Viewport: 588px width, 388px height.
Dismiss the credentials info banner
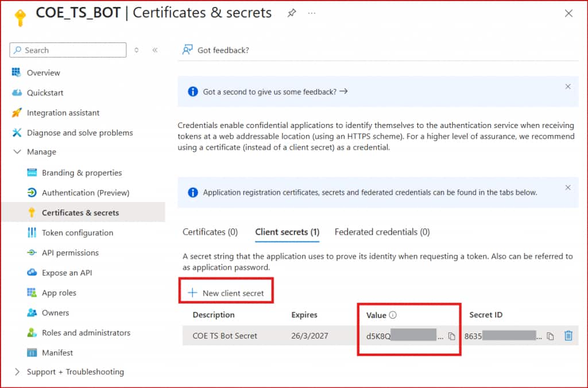point(568,188)
